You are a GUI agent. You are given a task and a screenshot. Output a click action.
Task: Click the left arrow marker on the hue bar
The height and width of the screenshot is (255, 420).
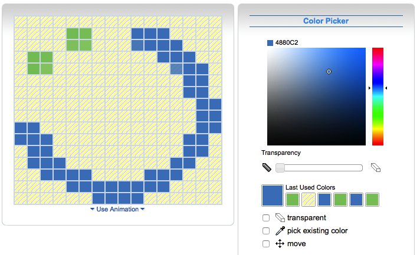[x=369, y=88]
